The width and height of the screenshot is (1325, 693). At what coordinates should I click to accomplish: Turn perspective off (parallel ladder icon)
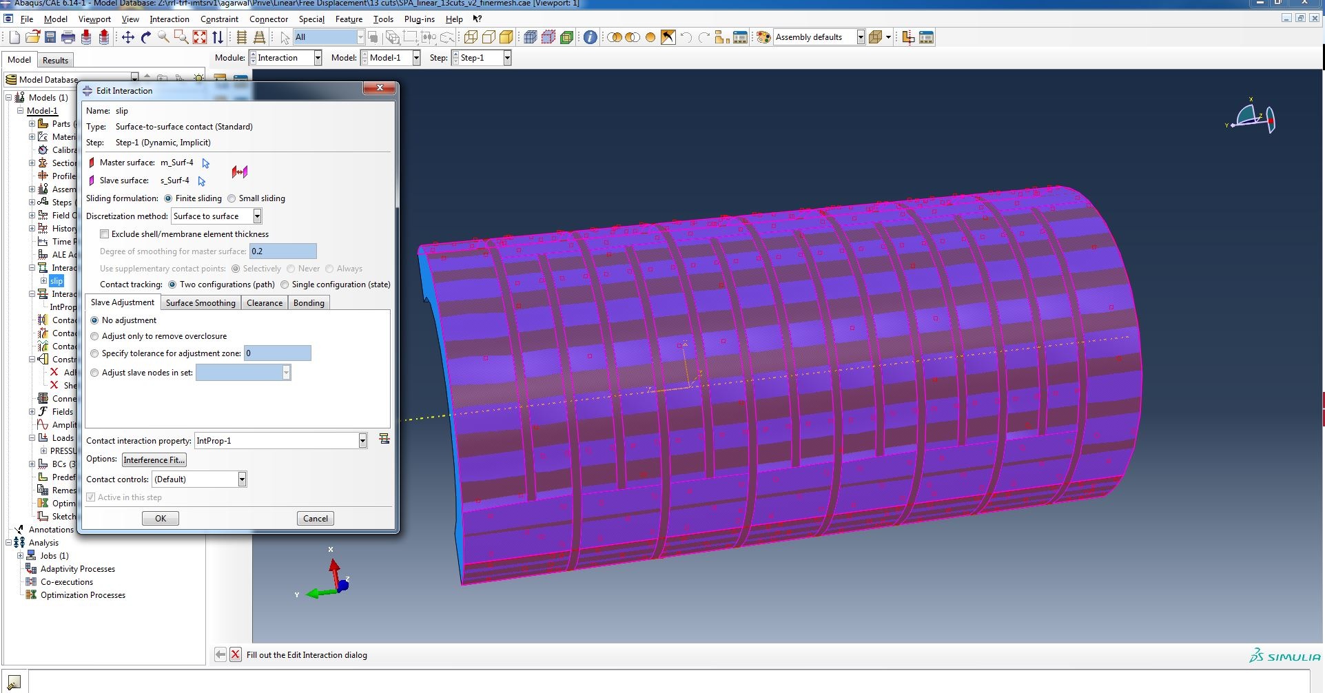pos(242,37)
